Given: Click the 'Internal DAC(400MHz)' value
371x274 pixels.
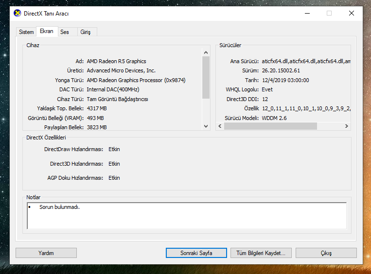Looking at the screenshot, I should [113, 89].
